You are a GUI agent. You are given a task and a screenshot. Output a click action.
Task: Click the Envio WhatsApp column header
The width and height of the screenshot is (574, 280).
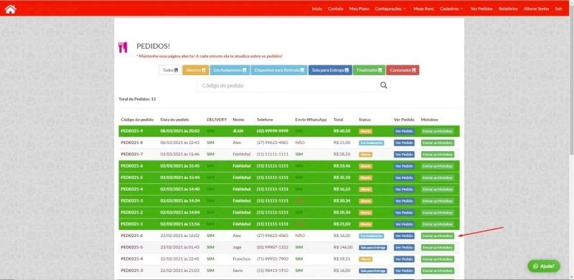point(311,120)
